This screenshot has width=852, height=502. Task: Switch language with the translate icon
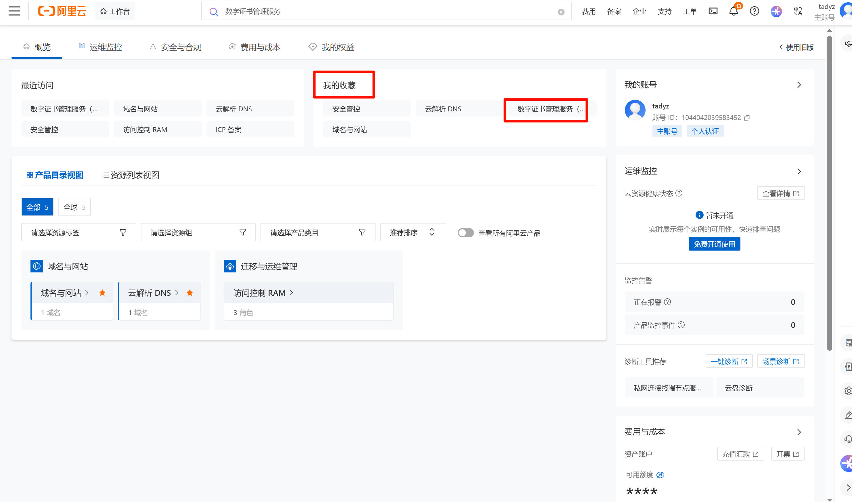click(x=798, y=11)
